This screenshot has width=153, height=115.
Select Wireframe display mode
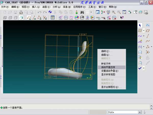click(x=5, y=18)
